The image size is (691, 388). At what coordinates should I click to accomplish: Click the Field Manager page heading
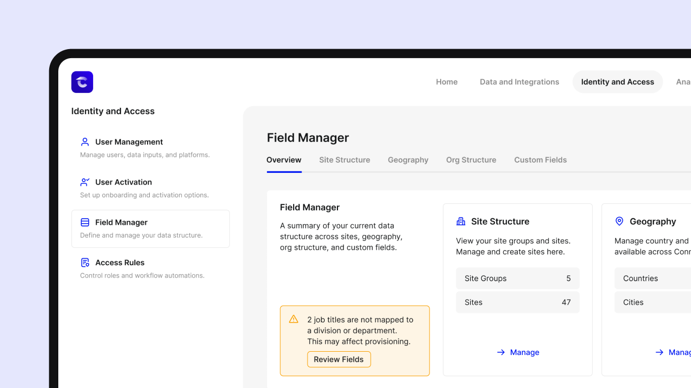[308, 138]
